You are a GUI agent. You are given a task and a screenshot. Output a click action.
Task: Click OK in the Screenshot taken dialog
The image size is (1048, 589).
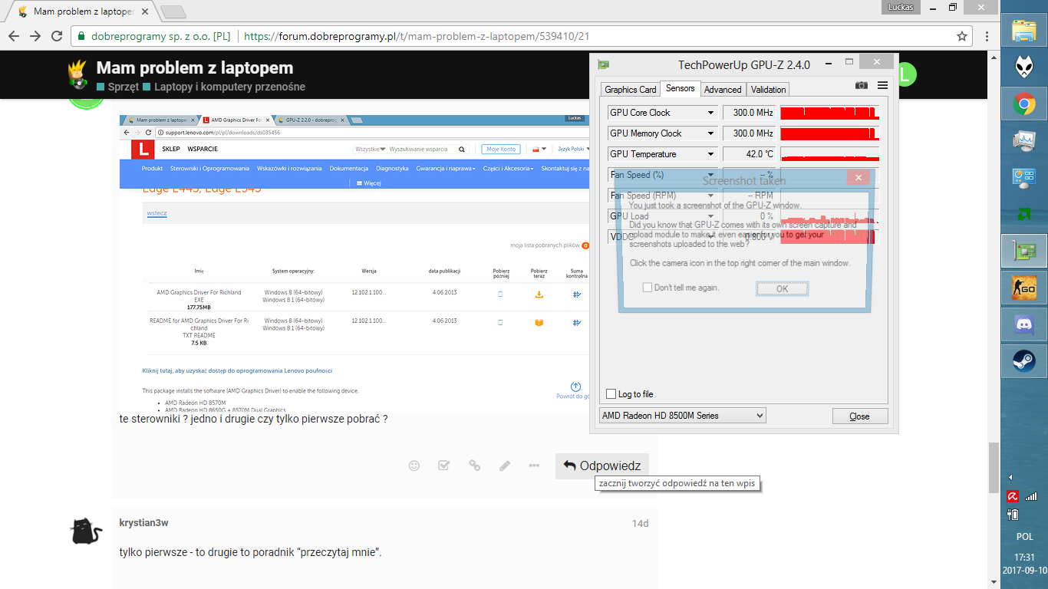click(x=782, y=288)
